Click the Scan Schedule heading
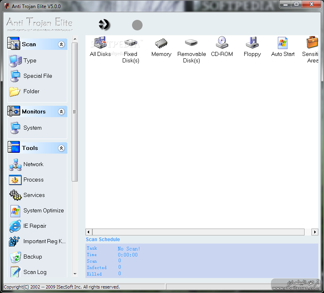 pyautogui.click(x=103, y=240)
